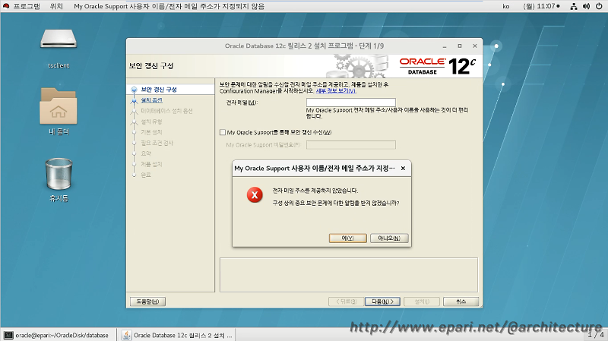The image size is (608, 341).
Task: Click the power icon in top bar
Action: click(x=599, y=6)
